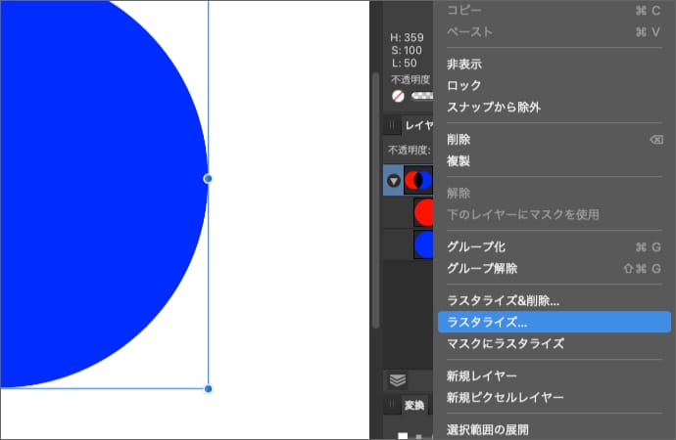This screenshot has height=440, width=676.
Task: Choose 非表示 to hide the layer
Action: pyautogui.click(x=463, y=64)
